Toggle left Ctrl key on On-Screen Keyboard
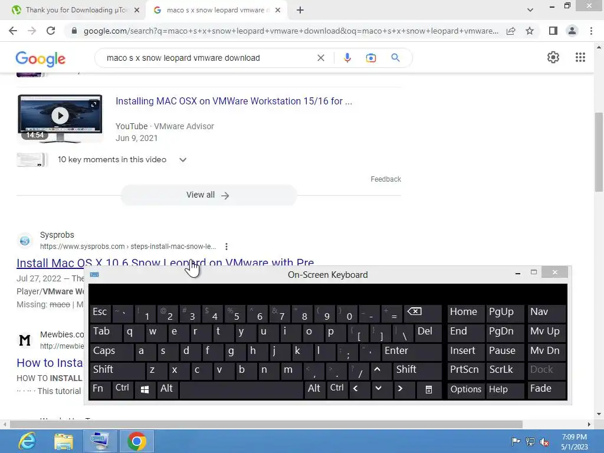 coord(123,390)
